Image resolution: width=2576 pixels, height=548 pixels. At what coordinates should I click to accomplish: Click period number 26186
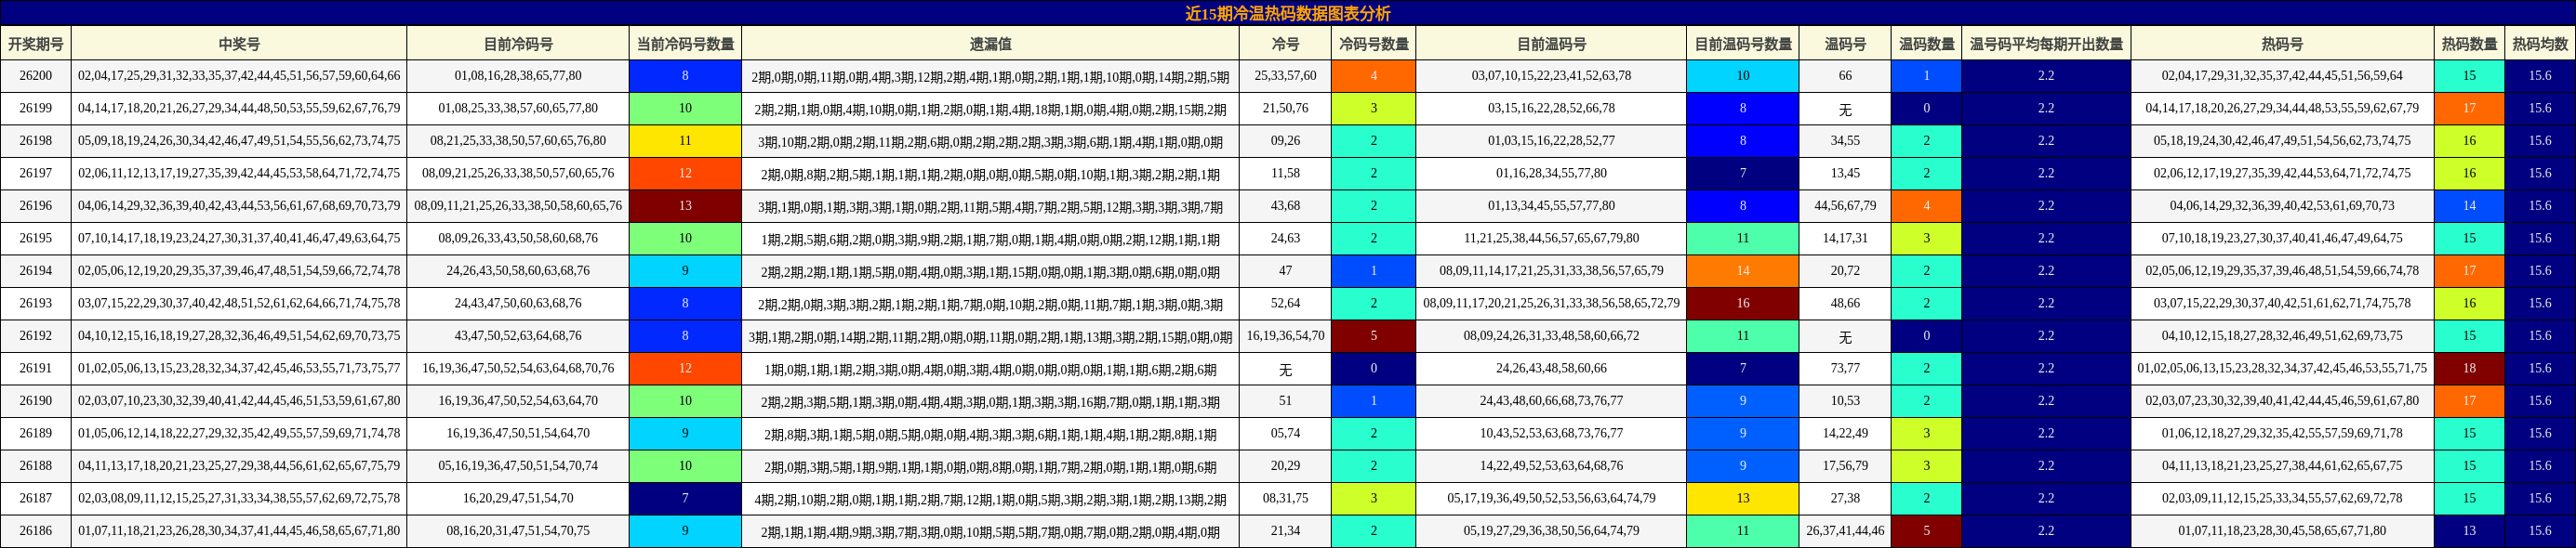(x=36, y=531)
